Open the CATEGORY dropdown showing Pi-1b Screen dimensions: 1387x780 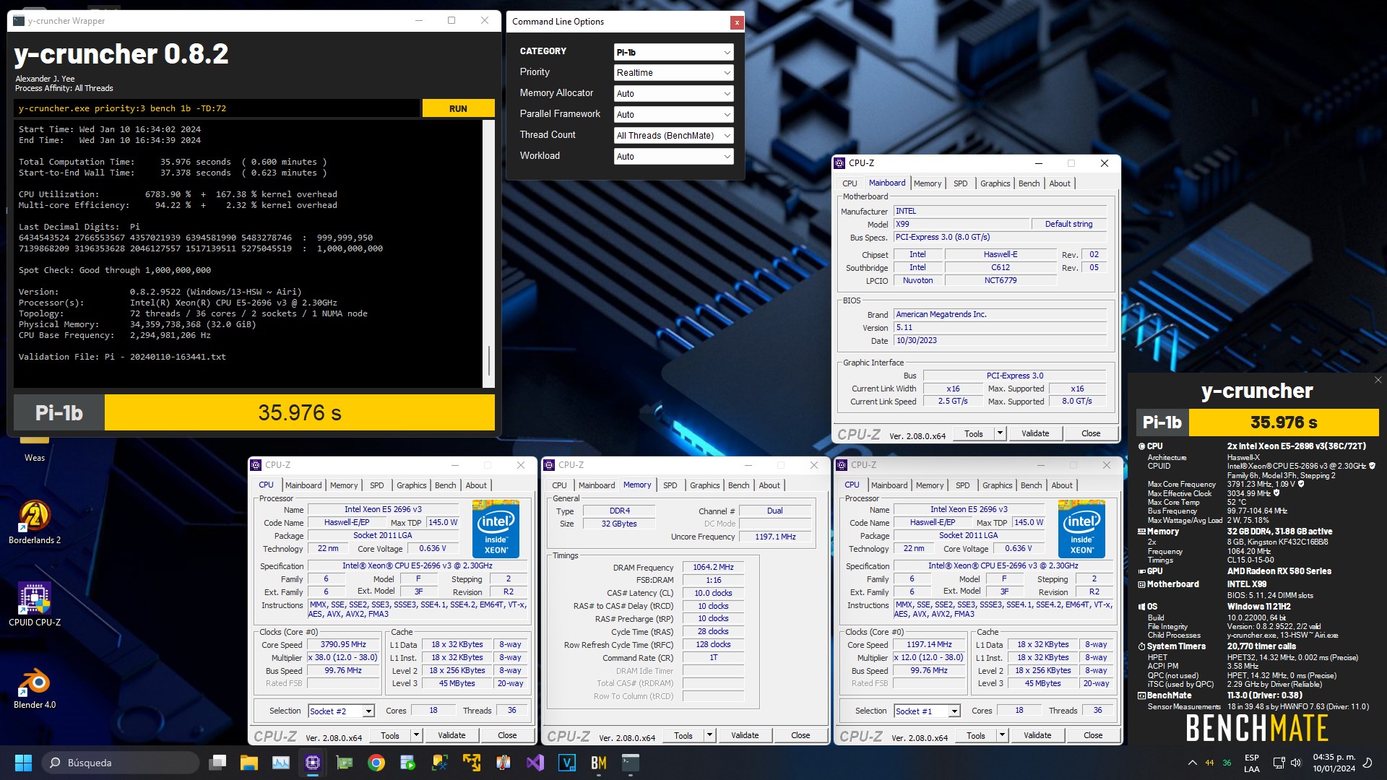click(673, 52)
